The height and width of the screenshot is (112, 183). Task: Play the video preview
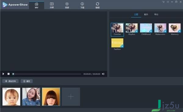pos(3,74)
